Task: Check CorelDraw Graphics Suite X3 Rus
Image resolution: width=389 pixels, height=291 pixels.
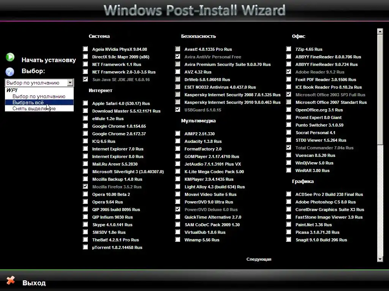Action: coord(289,209)
